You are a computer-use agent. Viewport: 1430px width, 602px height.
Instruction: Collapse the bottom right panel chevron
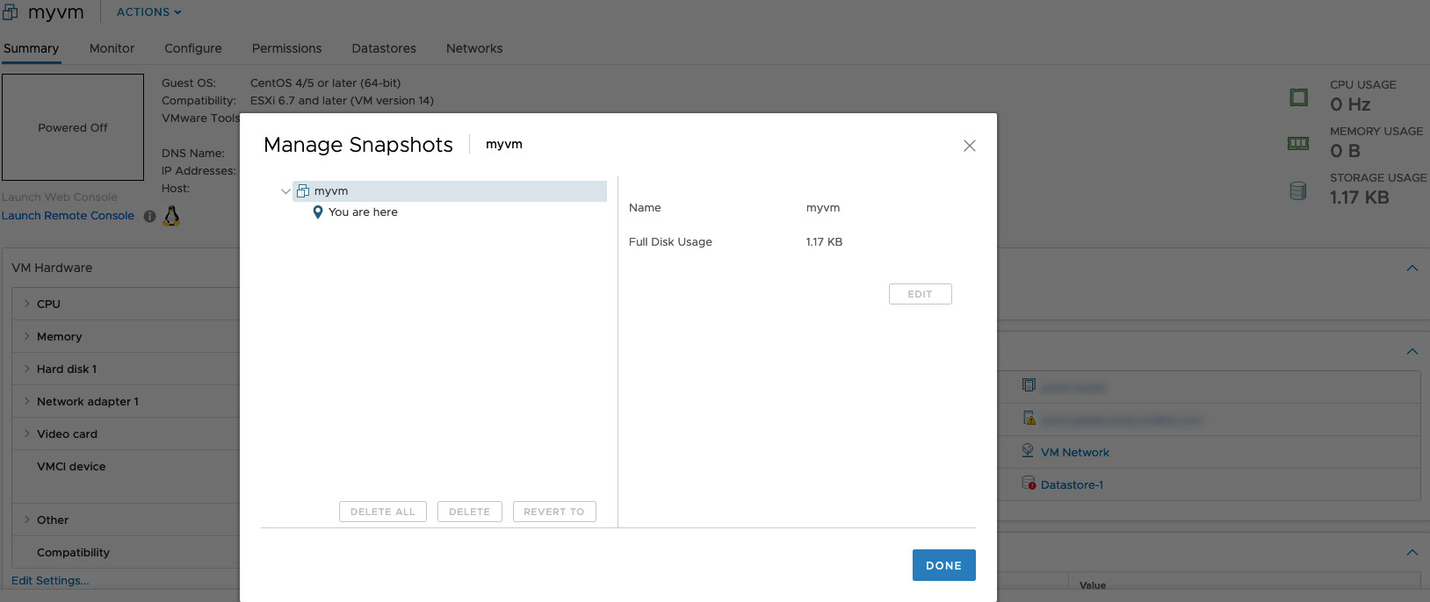point(1412,553)
